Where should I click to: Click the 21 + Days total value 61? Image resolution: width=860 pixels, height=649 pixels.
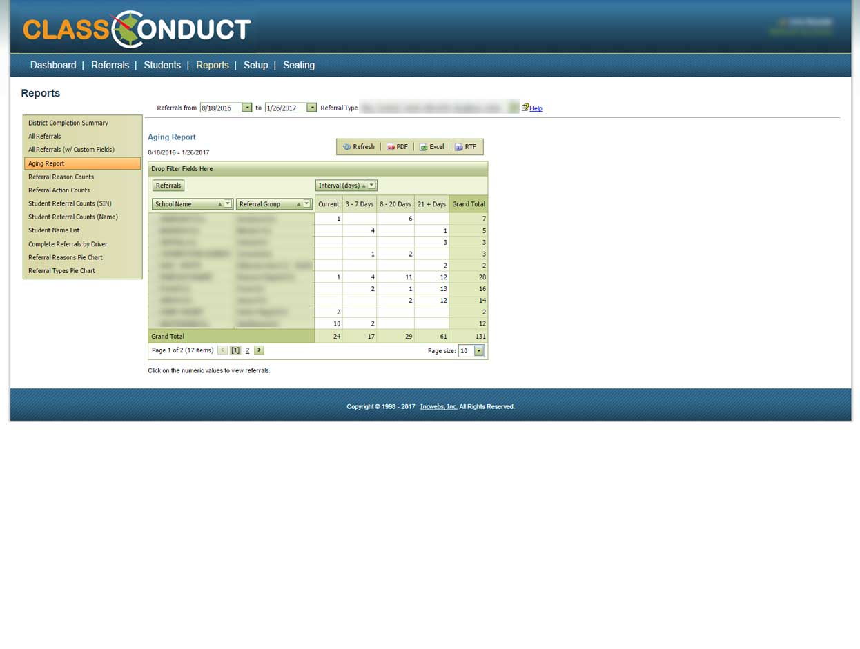pos(444,337)
